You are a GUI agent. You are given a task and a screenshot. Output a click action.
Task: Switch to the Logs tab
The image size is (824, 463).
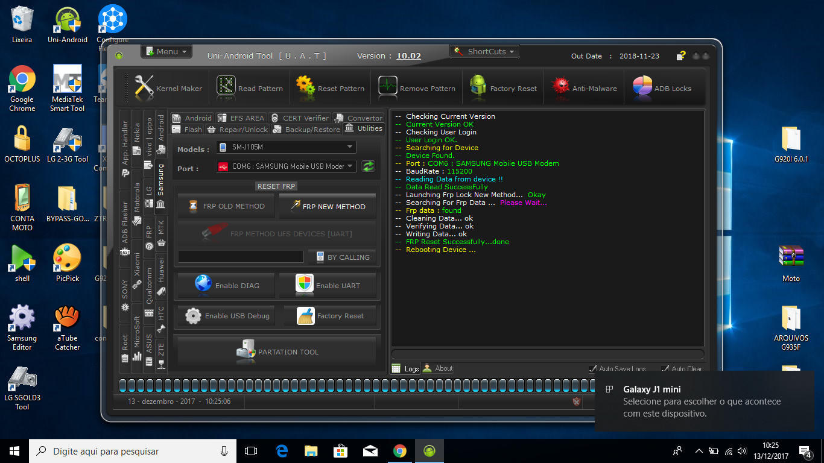click(x=405, y=368)
